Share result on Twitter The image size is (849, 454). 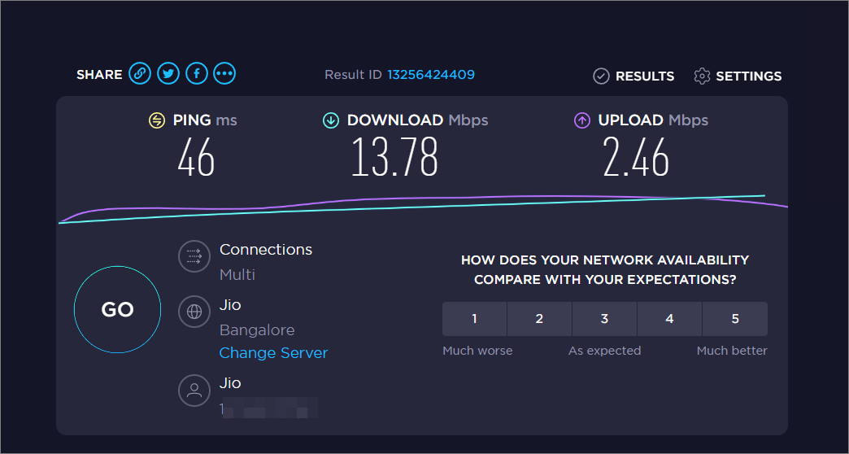point(168,73)
